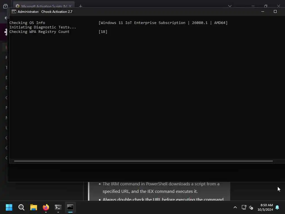
Task: Show hidden system tray icons
Action: click(x=235, y=207)
